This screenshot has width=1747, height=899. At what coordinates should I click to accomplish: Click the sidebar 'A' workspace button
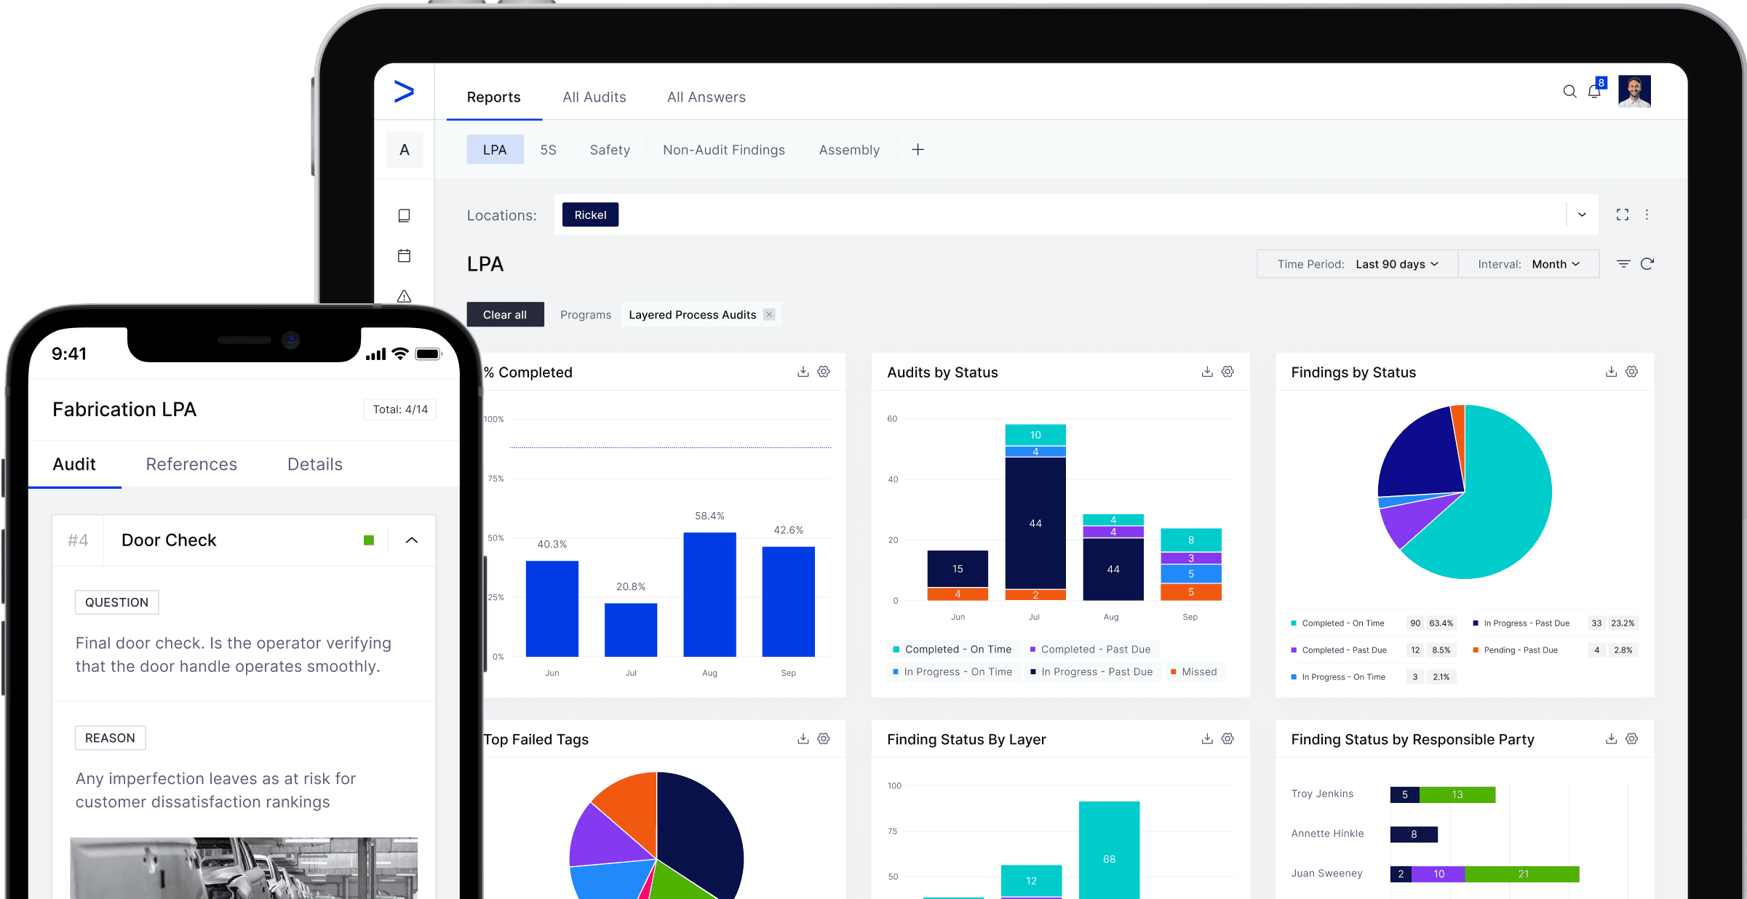pos(405,150)
